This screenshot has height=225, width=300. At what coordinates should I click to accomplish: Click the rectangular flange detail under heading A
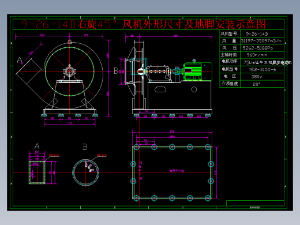[x=37, y=172]
